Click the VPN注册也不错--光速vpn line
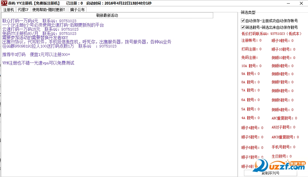Screen dimensions: 308x177 [38, 63]
